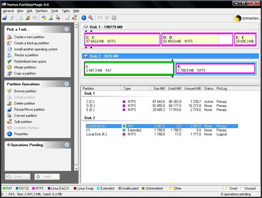Select the I: FAT partition block
262x198 pixels.
(129, 69)
